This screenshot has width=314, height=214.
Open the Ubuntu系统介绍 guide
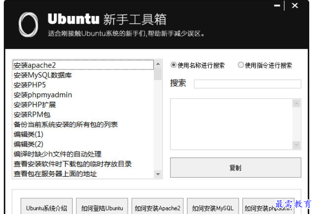46,207
